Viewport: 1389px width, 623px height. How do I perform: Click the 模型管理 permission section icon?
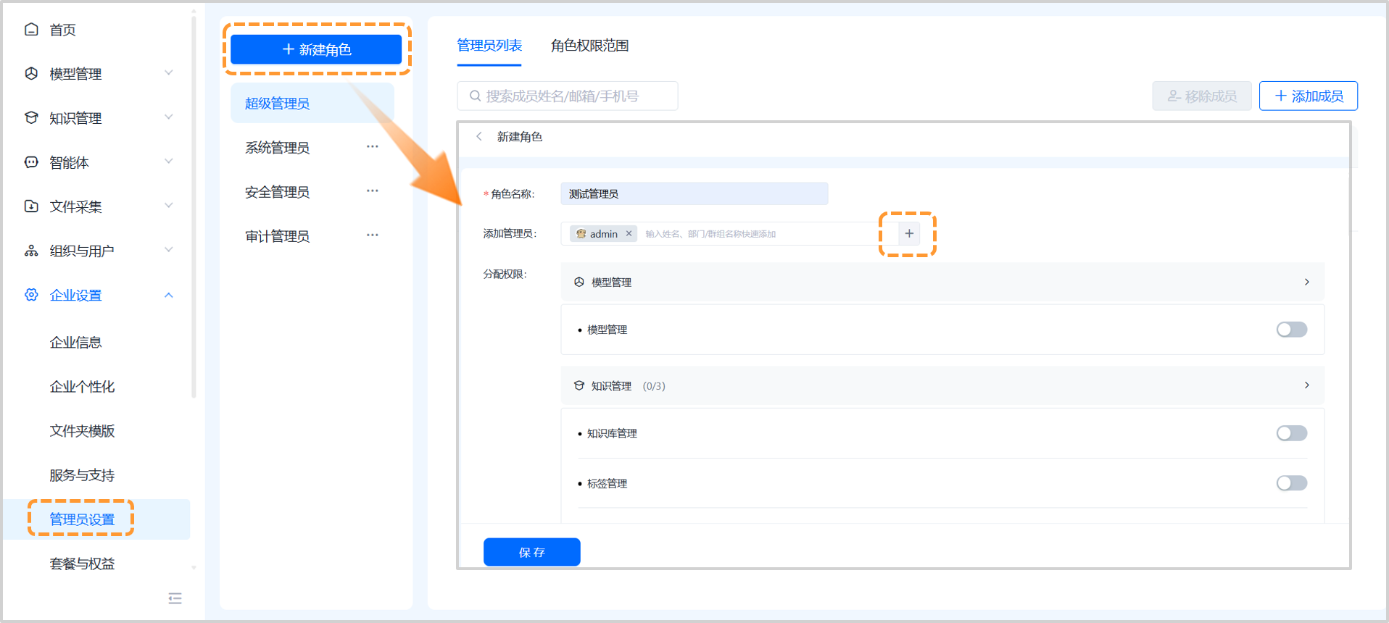[579, 282]
